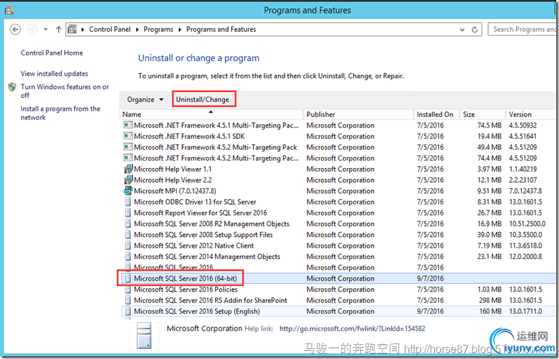The height and width of the screenshot is (359, 559).
Task: Click SQL Server 2008 R2 Management Objects icon
Action: (127, 224)
